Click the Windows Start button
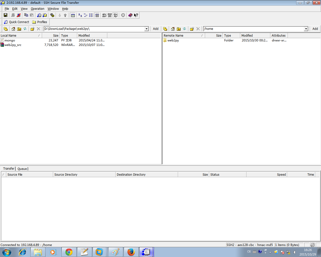This screenshot has height=257, width=321. [x=7, y=252]
